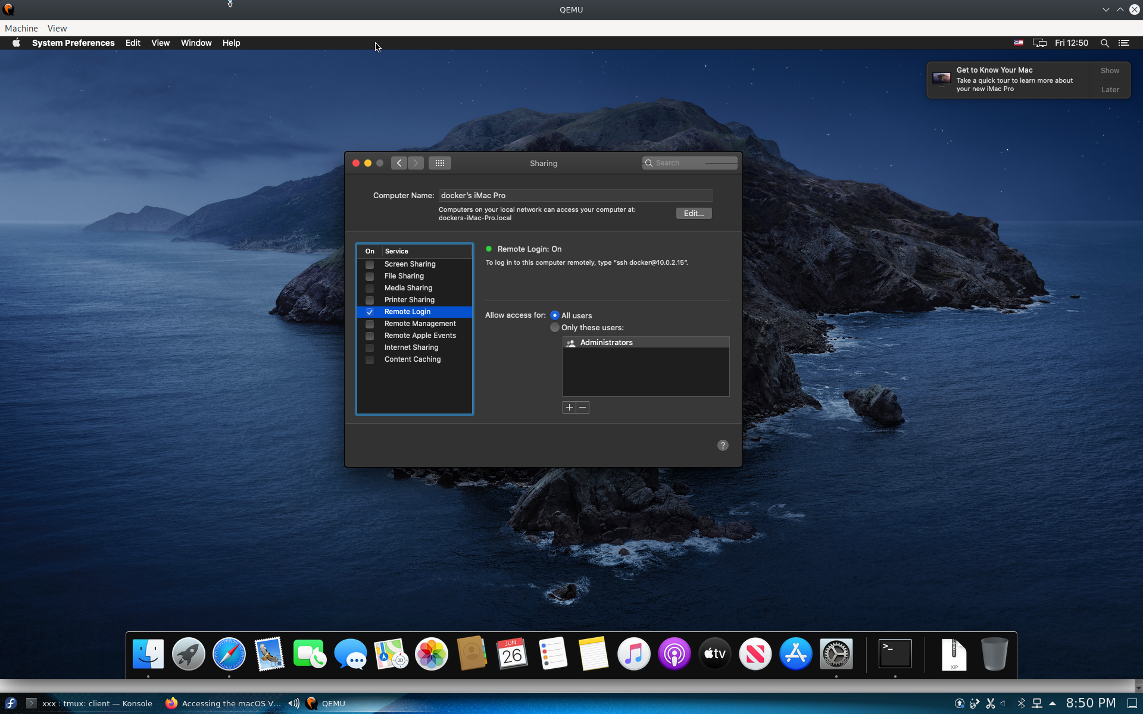Show all preferences grid icon

tap(439, 163)
